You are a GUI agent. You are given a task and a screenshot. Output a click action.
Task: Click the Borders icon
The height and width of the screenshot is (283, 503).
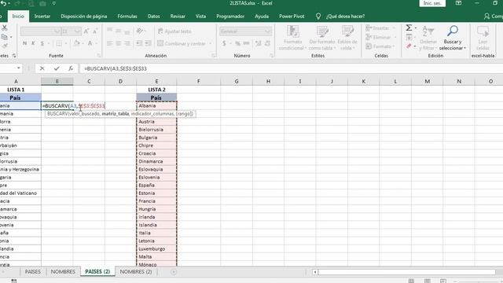(59, 43)
